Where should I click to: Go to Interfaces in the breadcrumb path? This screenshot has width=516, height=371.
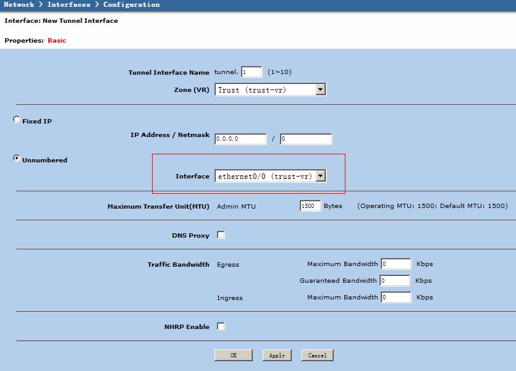click(x=69, y=5)
